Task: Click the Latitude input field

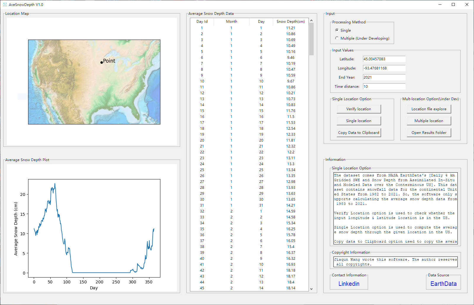Action: [x=384, y=59]
